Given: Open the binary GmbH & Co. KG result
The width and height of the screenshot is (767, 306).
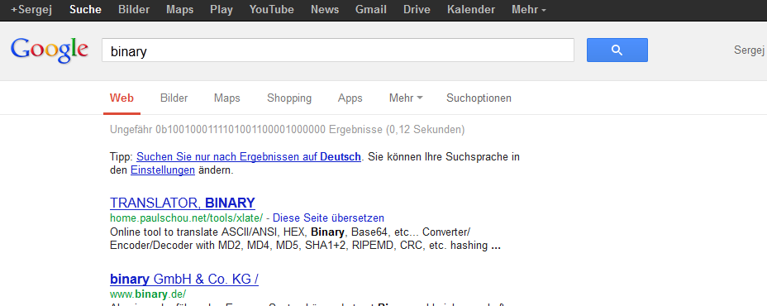Looking at the screenshot, I should (184, 279).
